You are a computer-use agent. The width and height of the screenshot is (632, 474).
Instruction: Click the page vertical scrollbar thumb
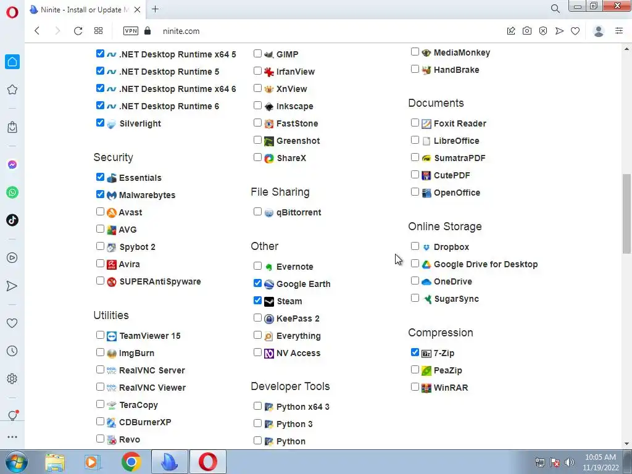(x=626, y=214)
